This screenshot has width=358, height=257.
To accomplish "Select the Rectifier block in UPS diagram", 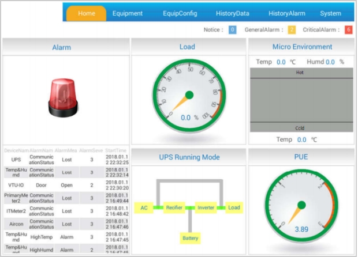I will pos(174,207).
